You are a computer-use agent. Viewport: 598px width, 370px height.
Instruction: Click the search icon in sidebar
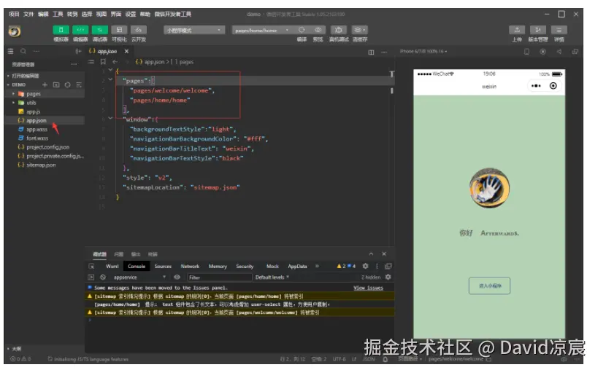(23, 51)
